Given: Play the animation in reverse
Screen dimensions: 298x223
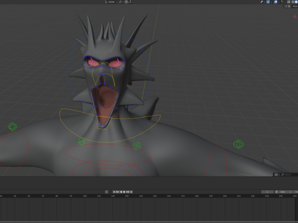Looking at the screenshot, I should click(x=121, y=192).
